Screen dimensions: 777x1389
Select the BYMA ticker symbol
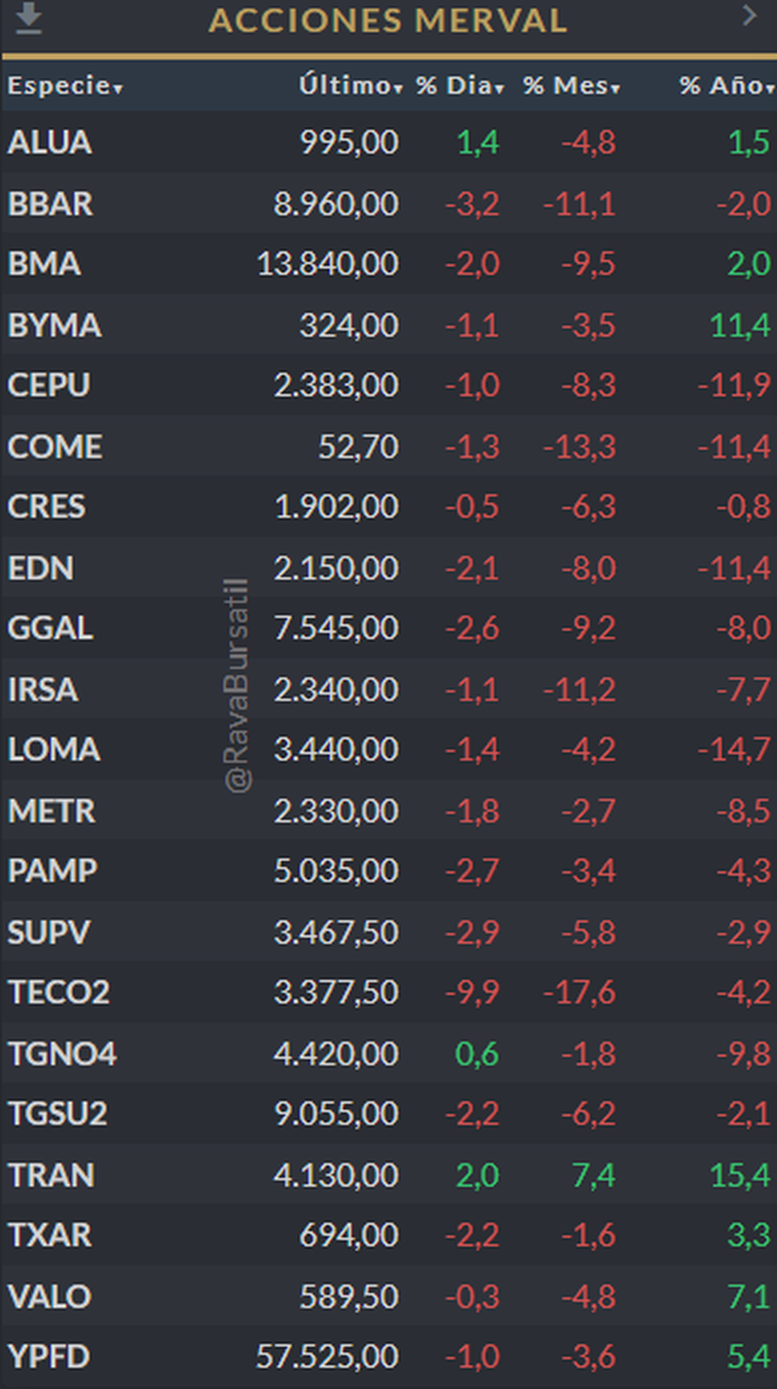54,325
